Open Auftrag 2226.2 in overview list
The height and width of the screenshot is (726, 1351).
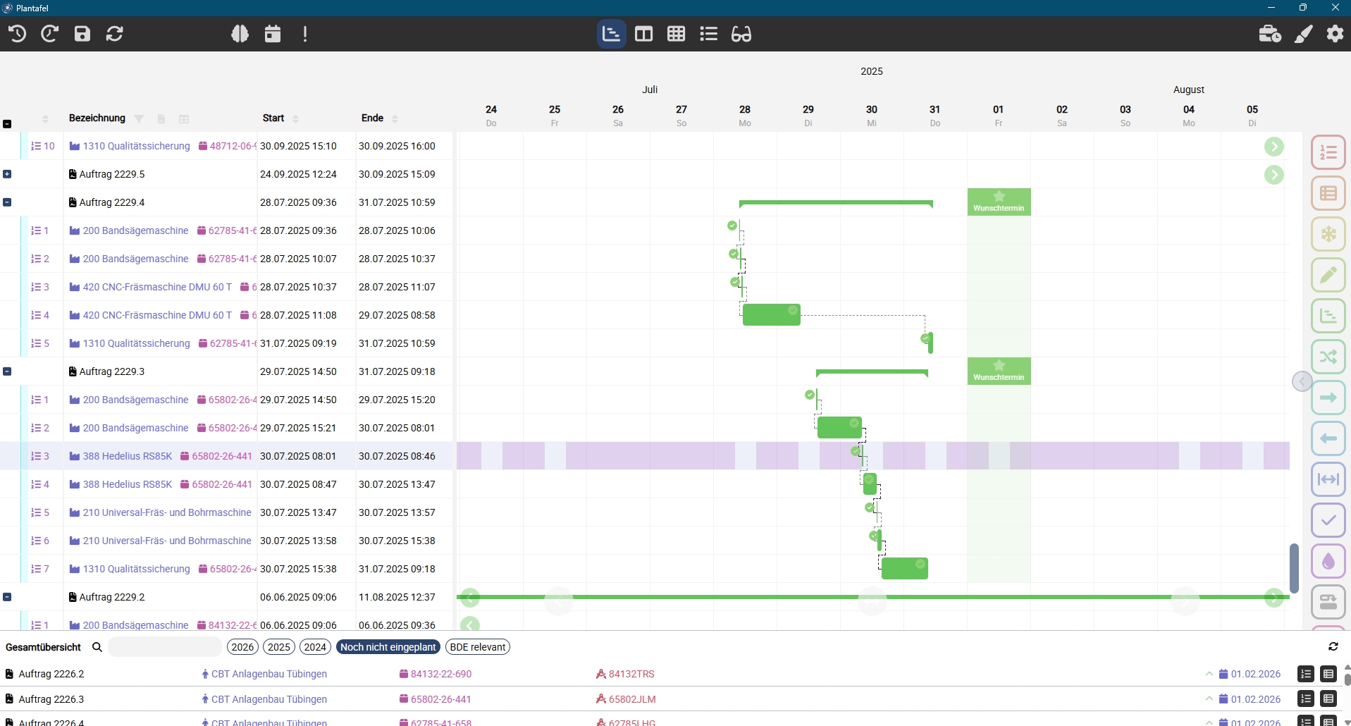[x=51, y=674]
